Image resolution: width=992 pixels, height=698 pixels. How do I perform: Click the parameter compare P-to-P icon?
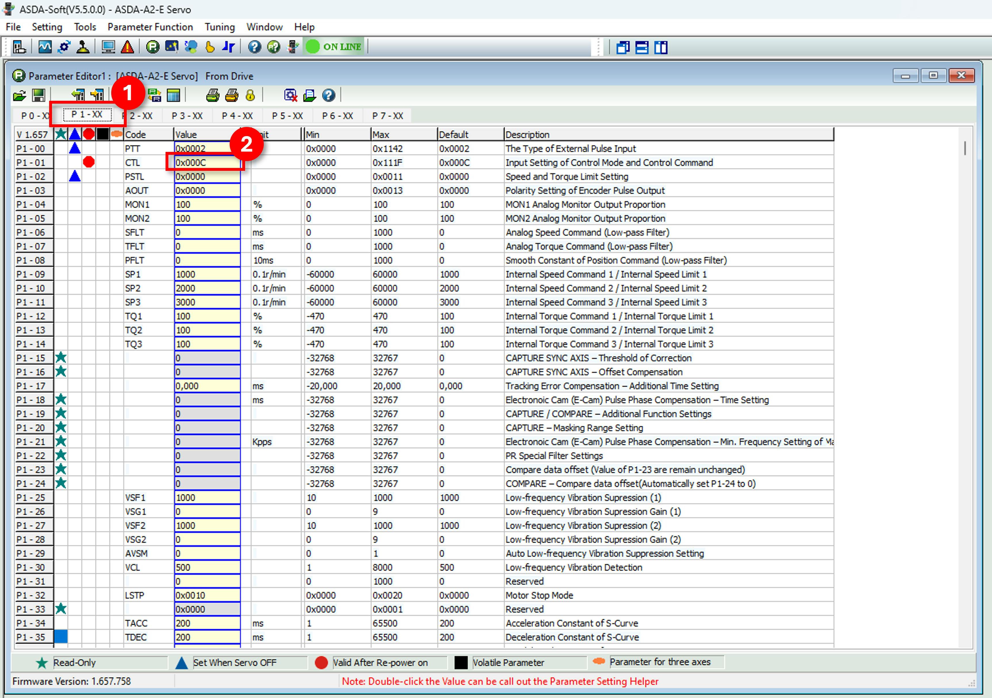click(x=154, y=95)
